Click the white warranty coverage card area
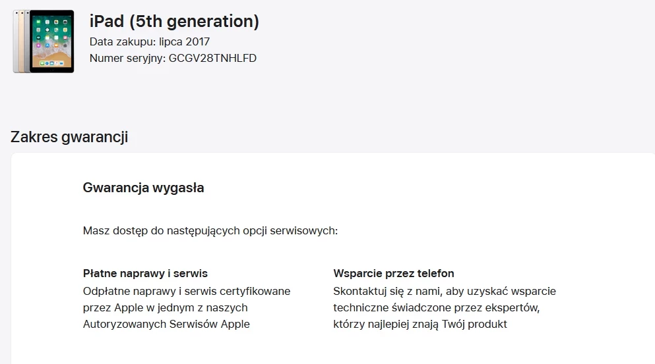 click(x=333, y=259)
